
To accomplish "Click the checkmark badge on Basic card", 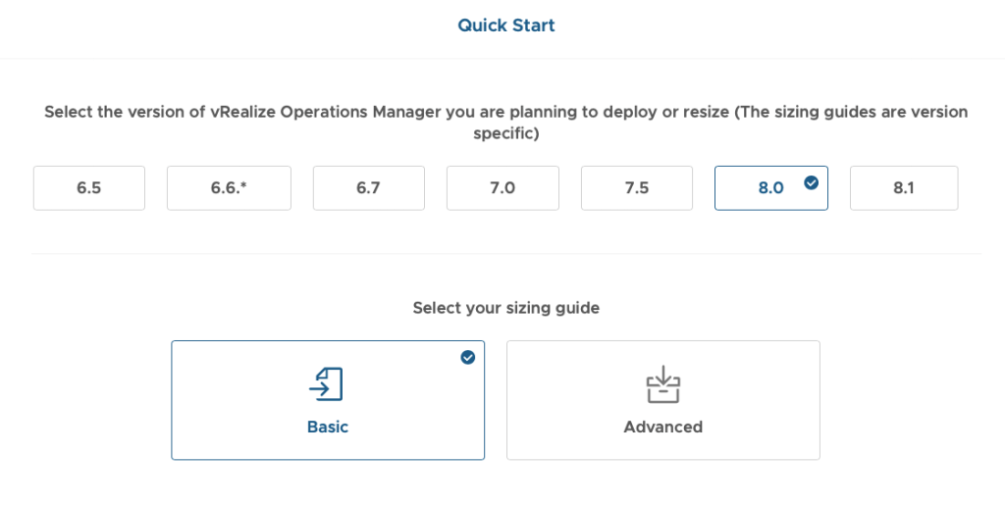I will pyautogui.click(x=467, y=357).
